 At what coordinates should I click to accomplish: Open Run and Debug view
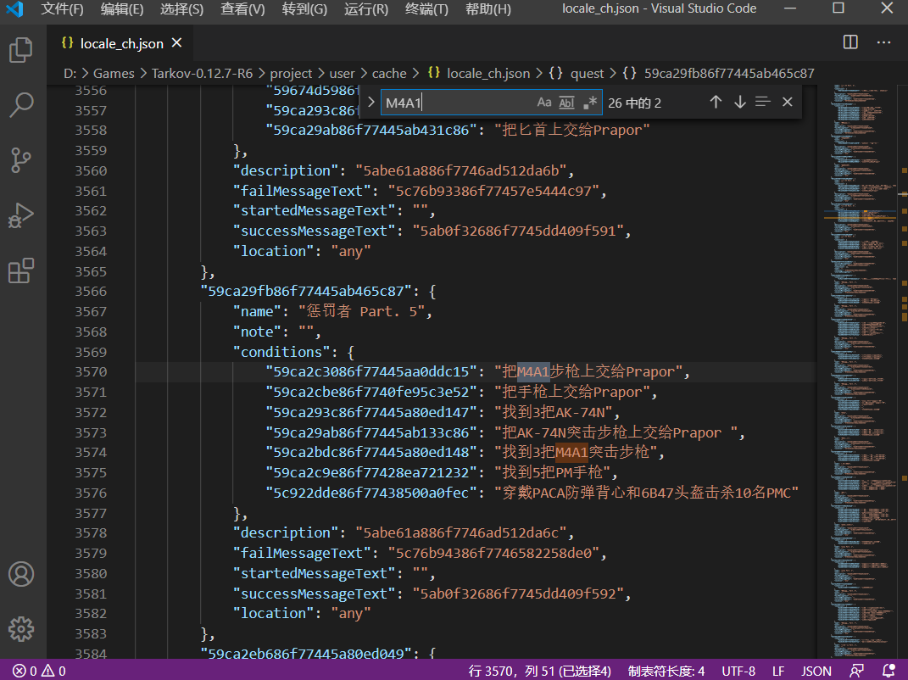(x=21, y=215)
